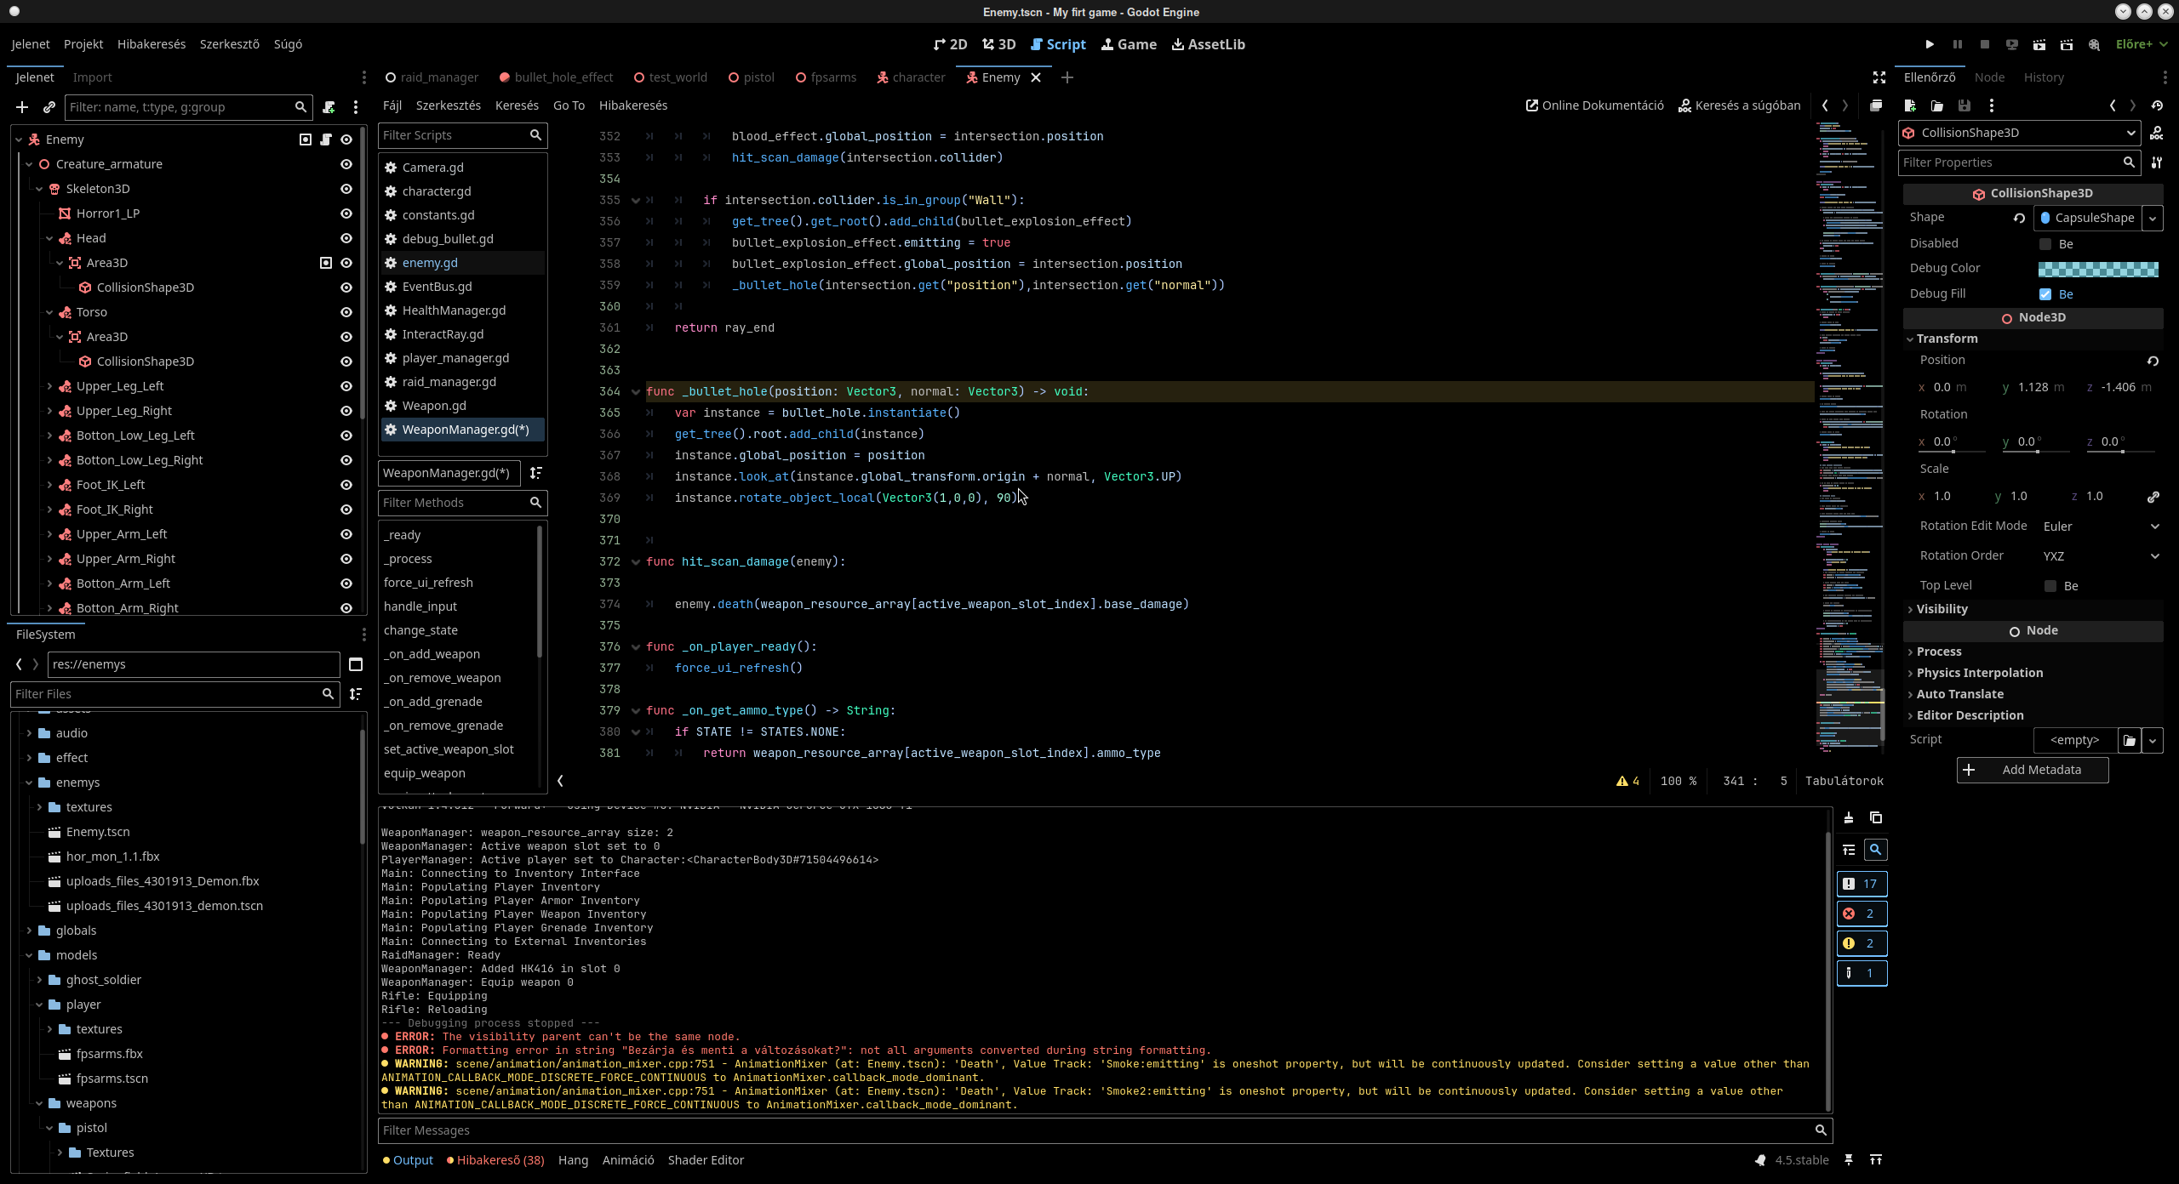Expand the Visibility property section

point(1942,609)
